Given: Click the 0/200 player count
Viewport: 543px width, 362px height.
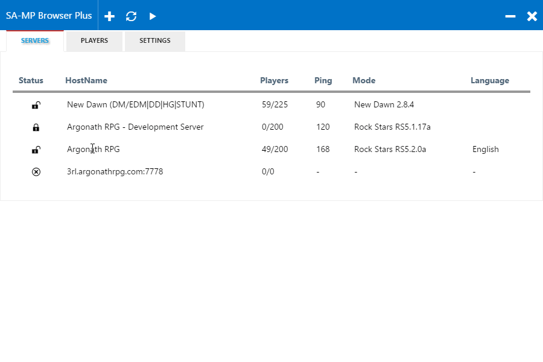Looking at the screenshot, I should click(x=273, y=127).
